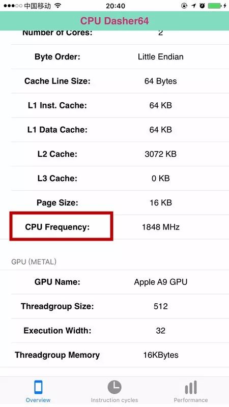
Task: Tap the location arrow status icon
Action: [193, 6]
